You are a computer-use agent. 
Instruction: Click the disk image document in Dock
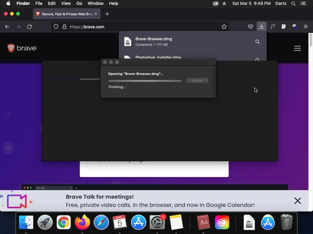pyautogui.click(x=249, y=222)
